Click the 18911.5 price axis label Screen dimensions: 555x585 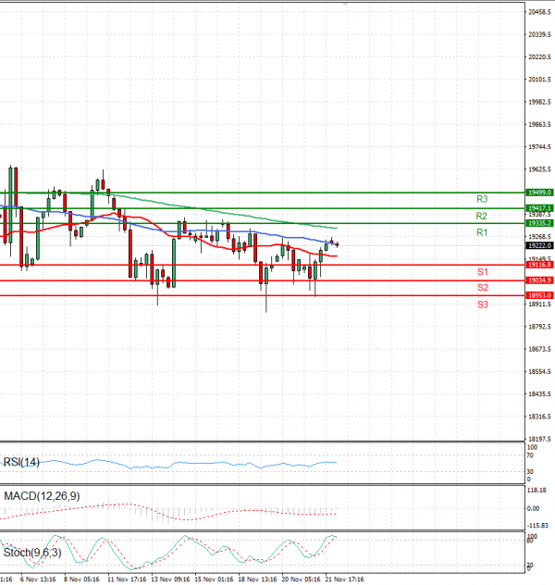click(x=539, y=305)
